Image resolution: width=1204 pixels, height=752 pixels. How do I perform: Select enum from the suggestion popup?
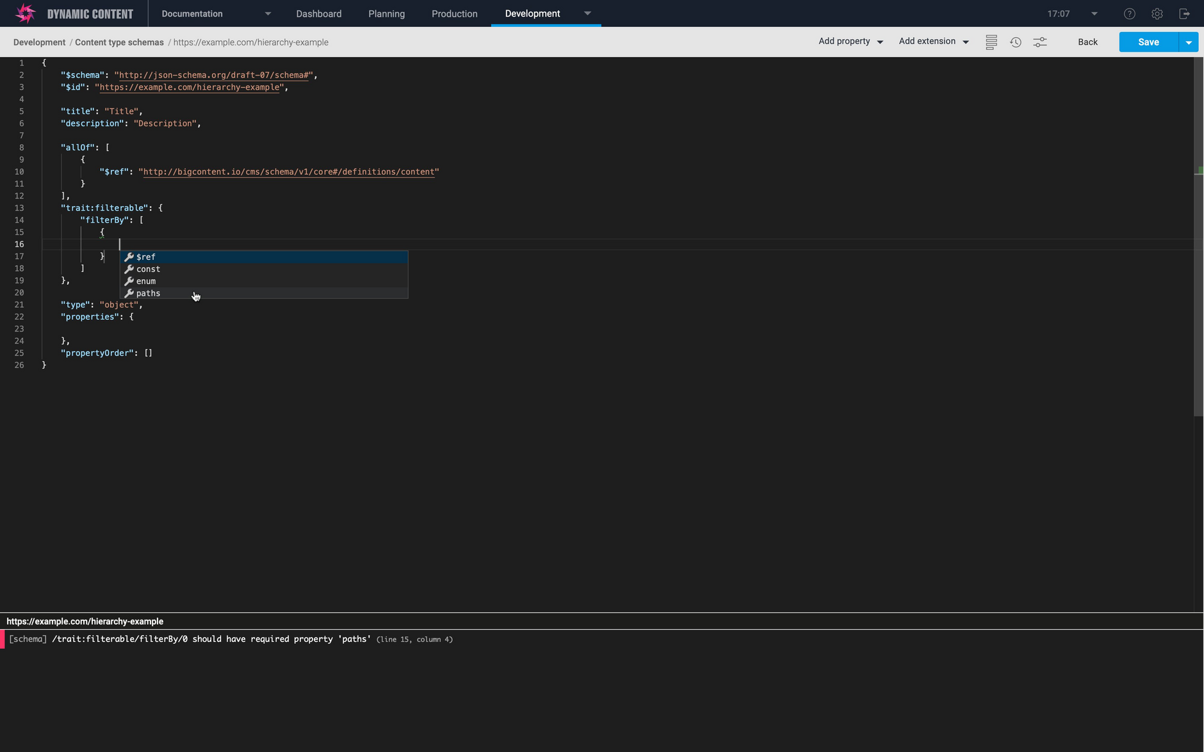tap(145, 281)
